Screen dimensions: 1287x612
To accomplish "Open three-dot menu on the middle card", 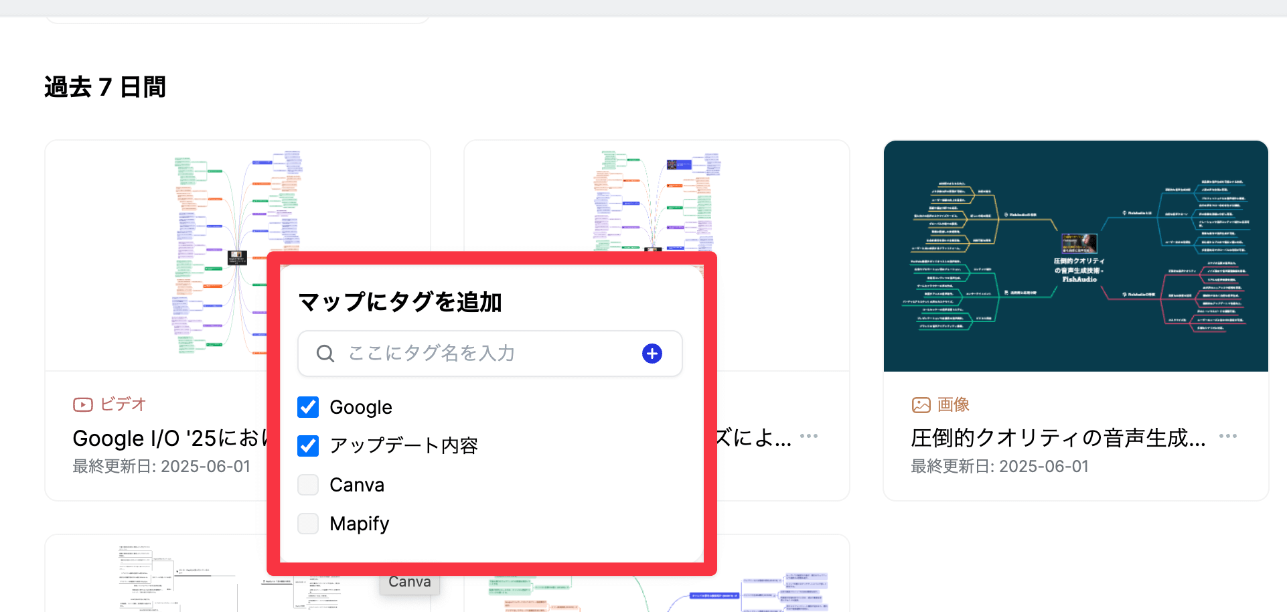I will pos(808,437).
